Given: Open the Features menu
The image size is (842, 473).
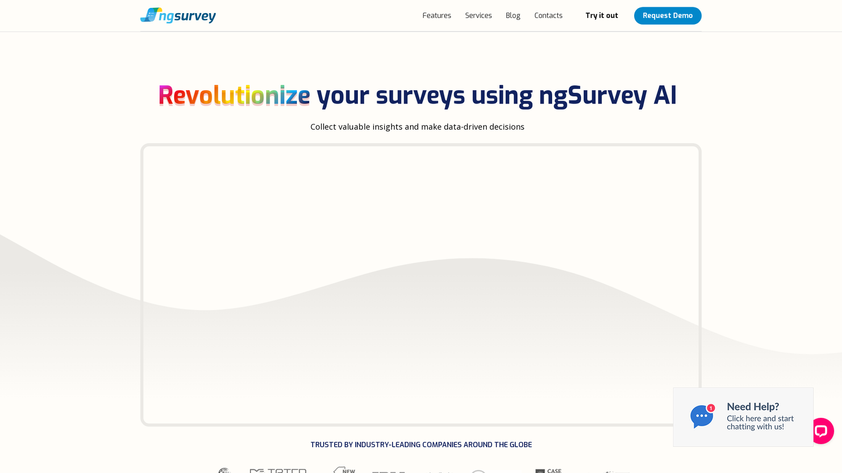Looking at the screenshot, I should click(x=437, y=16).
